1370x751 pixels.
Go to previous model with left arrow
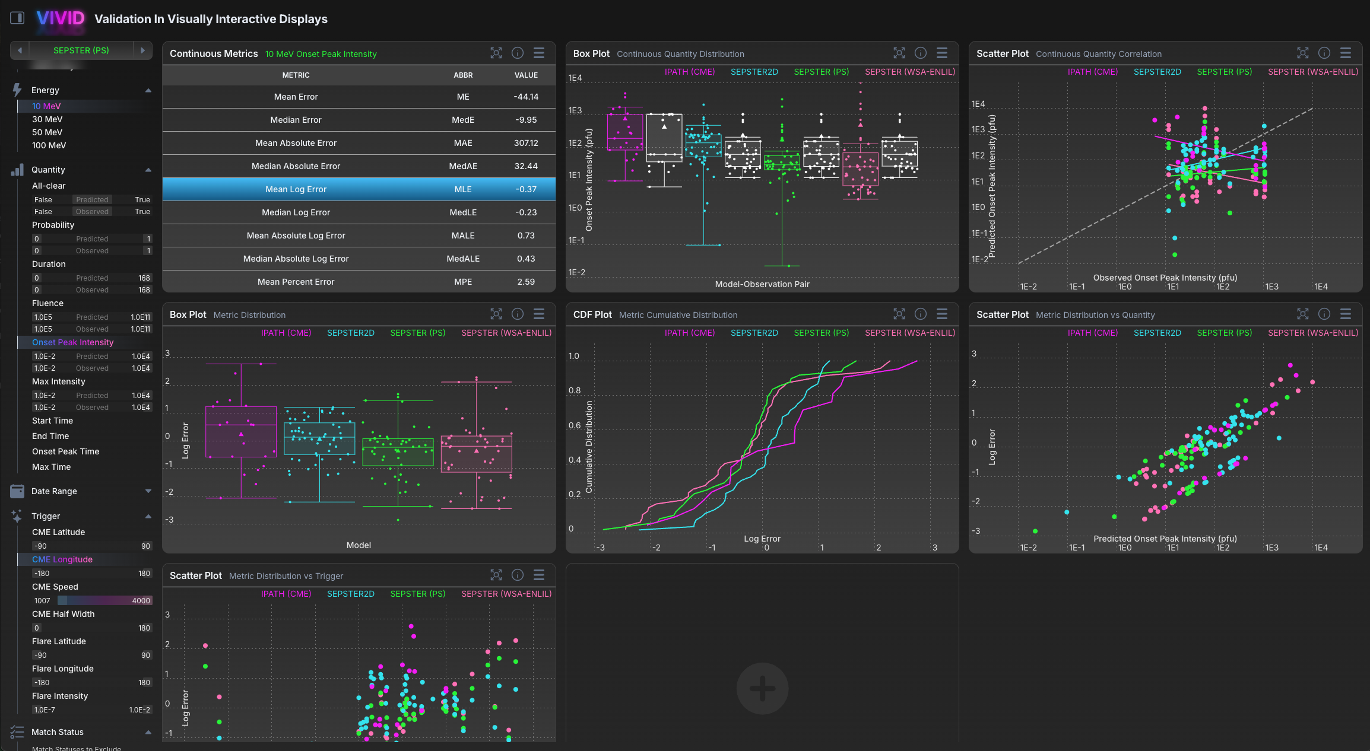20,50
